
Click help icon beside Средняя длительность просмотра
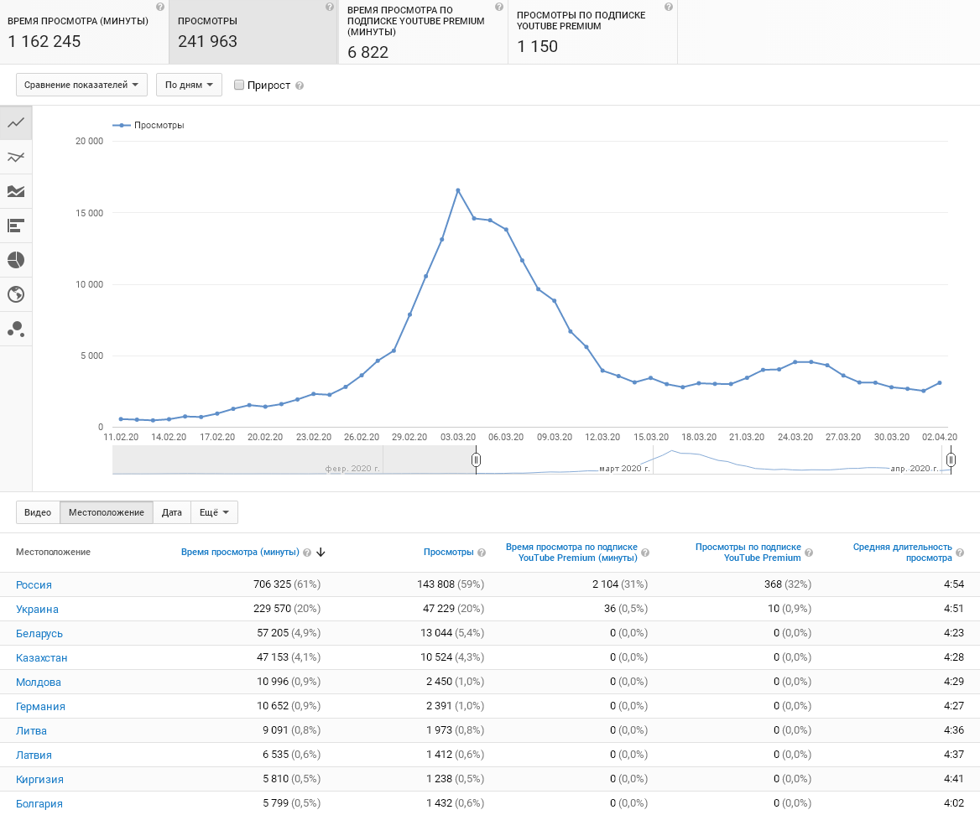coord(959,553)
